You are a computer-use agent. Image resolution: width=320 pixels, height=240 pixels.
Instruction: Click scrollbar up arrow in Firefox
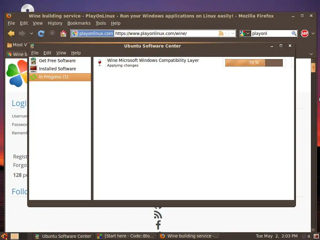(313, 61)
